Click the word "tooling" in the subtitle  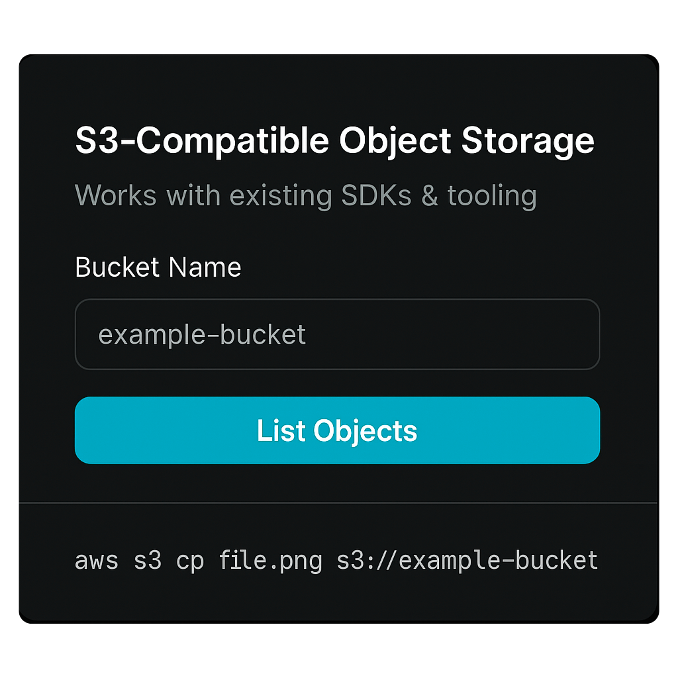click(491, 195)
